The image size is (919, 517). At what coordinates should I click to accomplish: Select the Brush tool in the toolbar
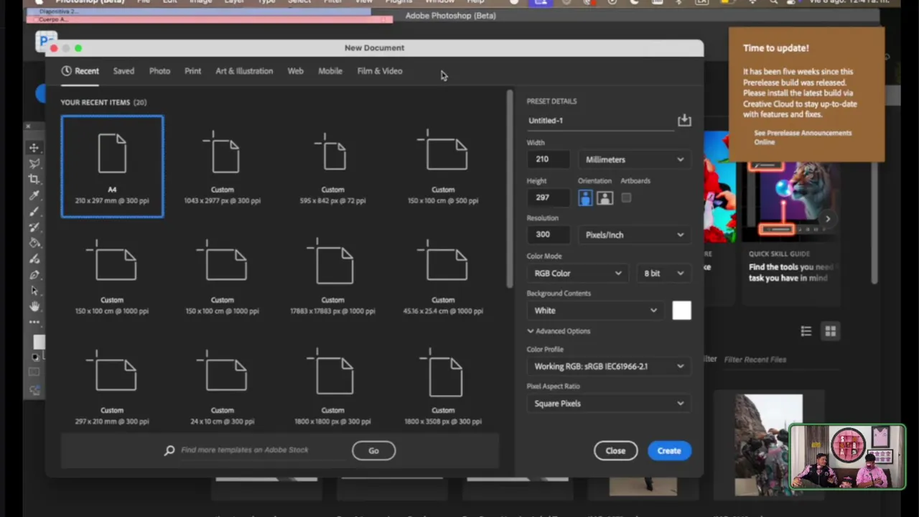(34, 211)
